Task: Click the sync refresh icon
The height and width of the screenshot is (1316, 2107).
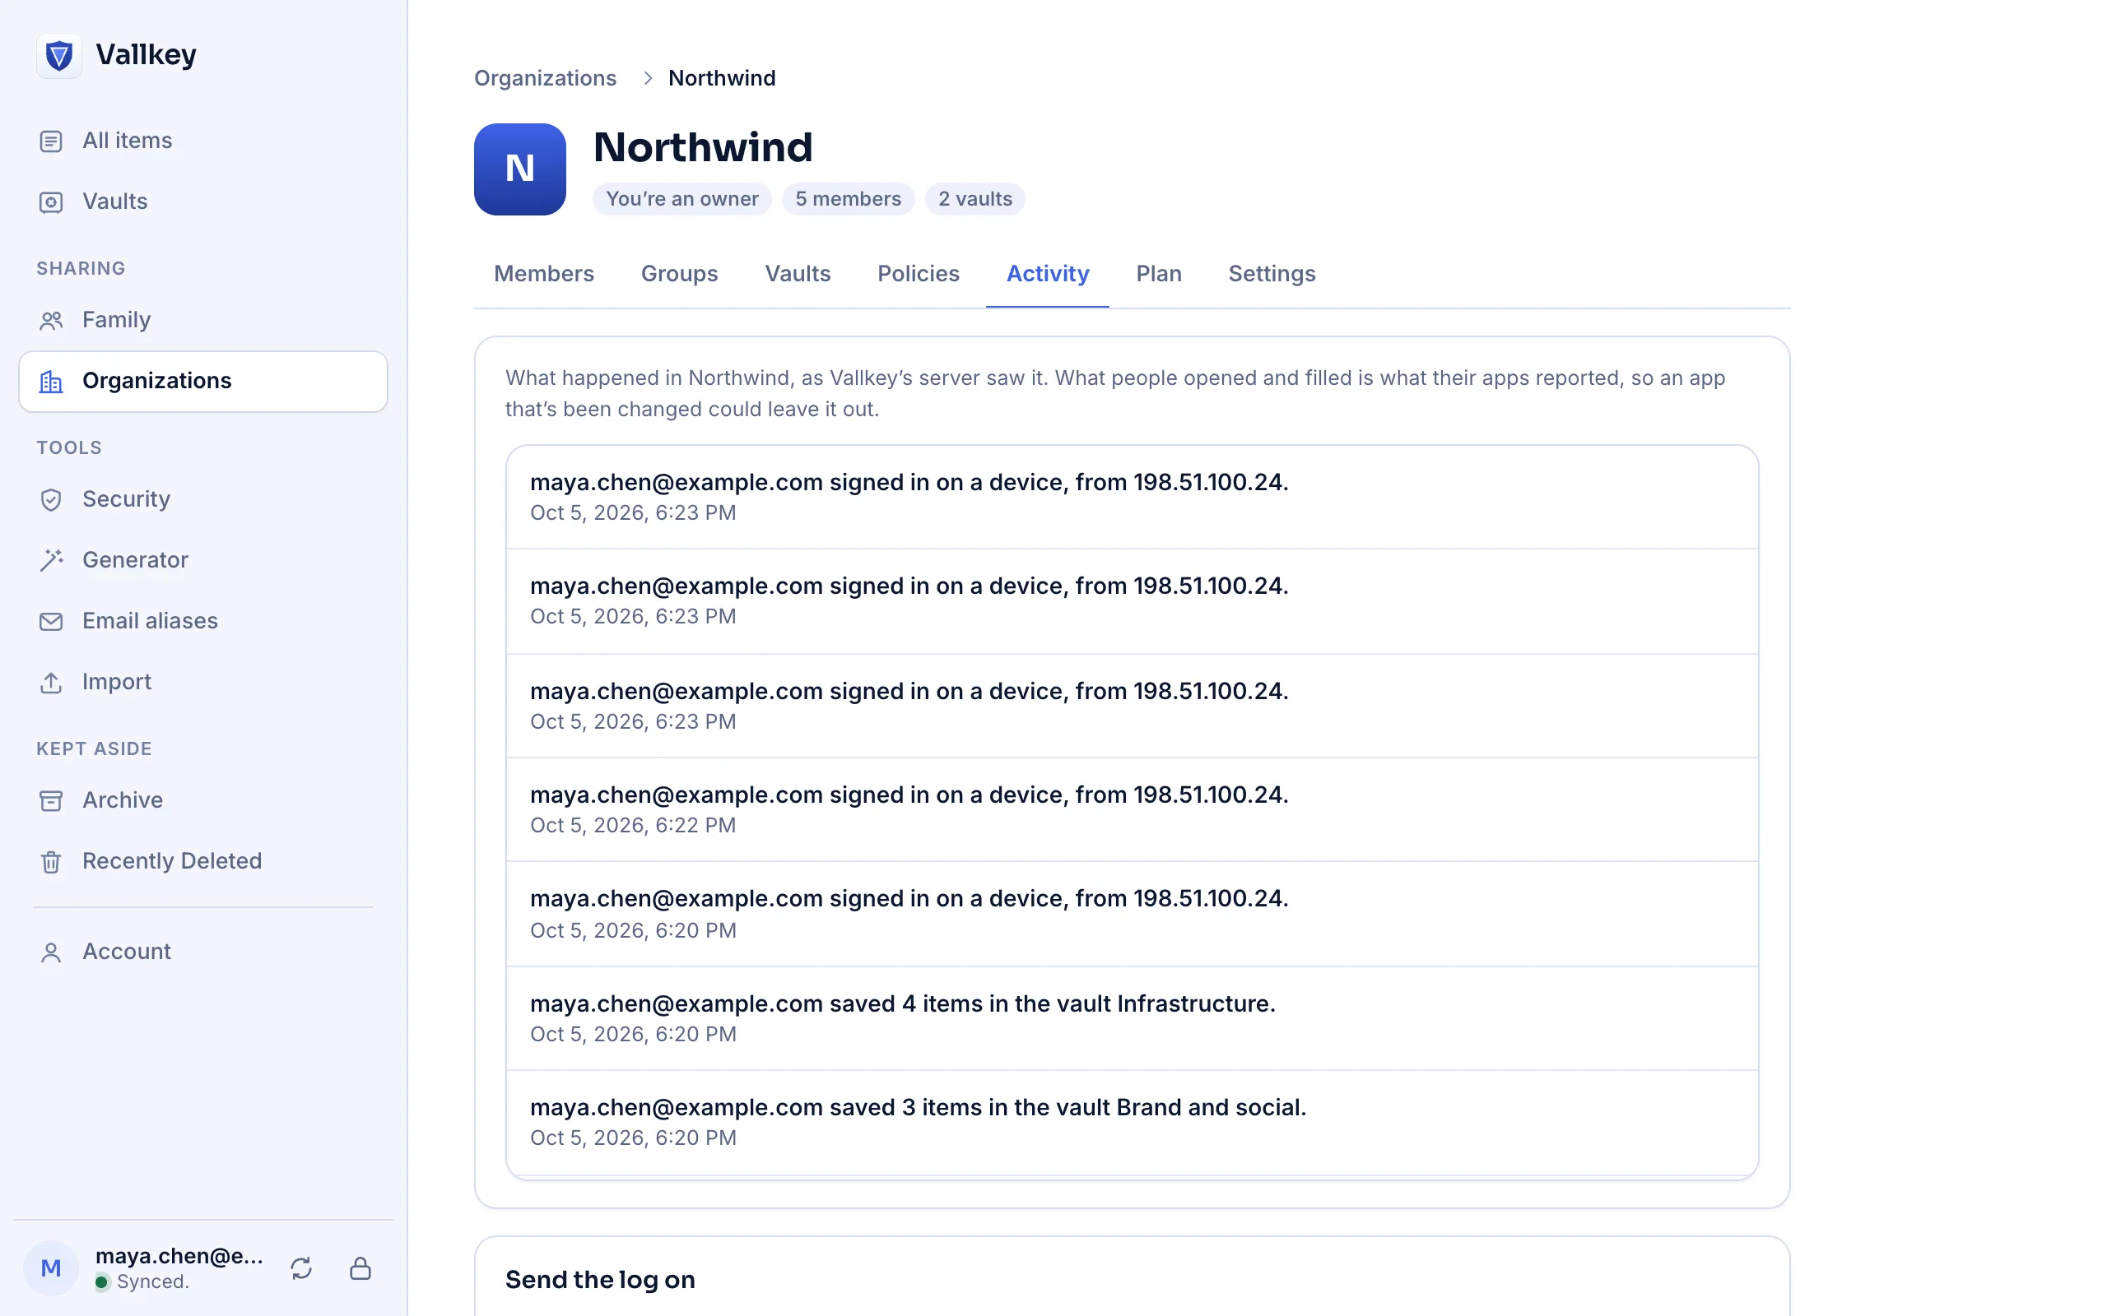Action: (x=301, y=1268)
